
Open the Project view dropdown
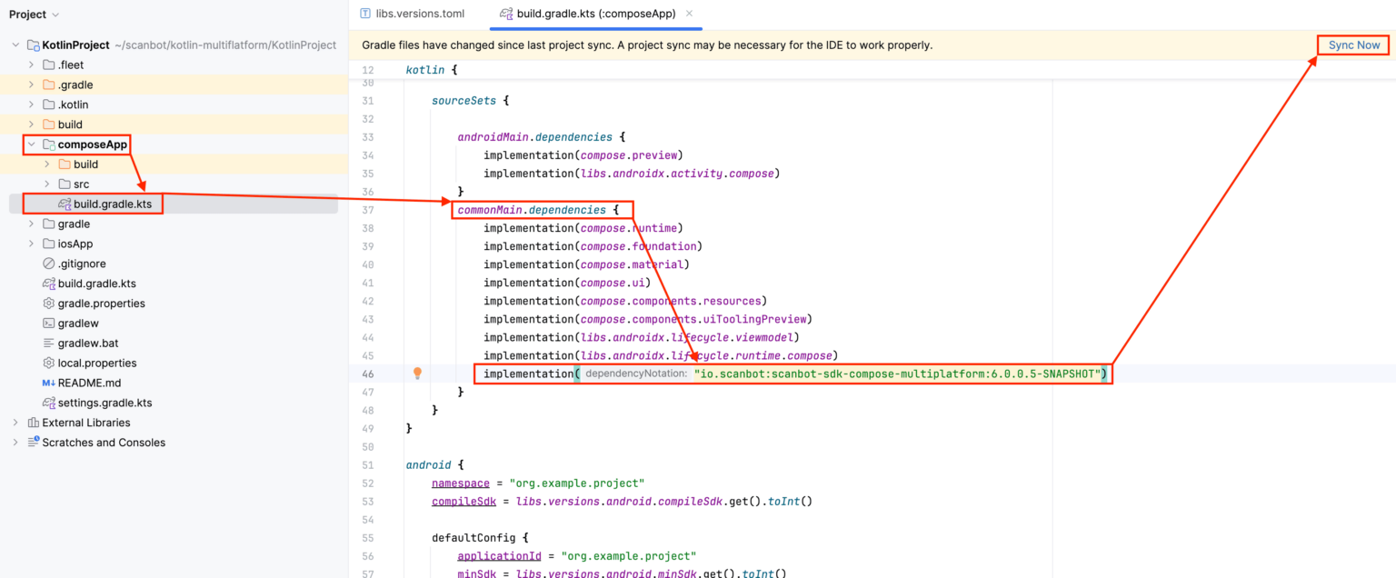pos(35,15)
